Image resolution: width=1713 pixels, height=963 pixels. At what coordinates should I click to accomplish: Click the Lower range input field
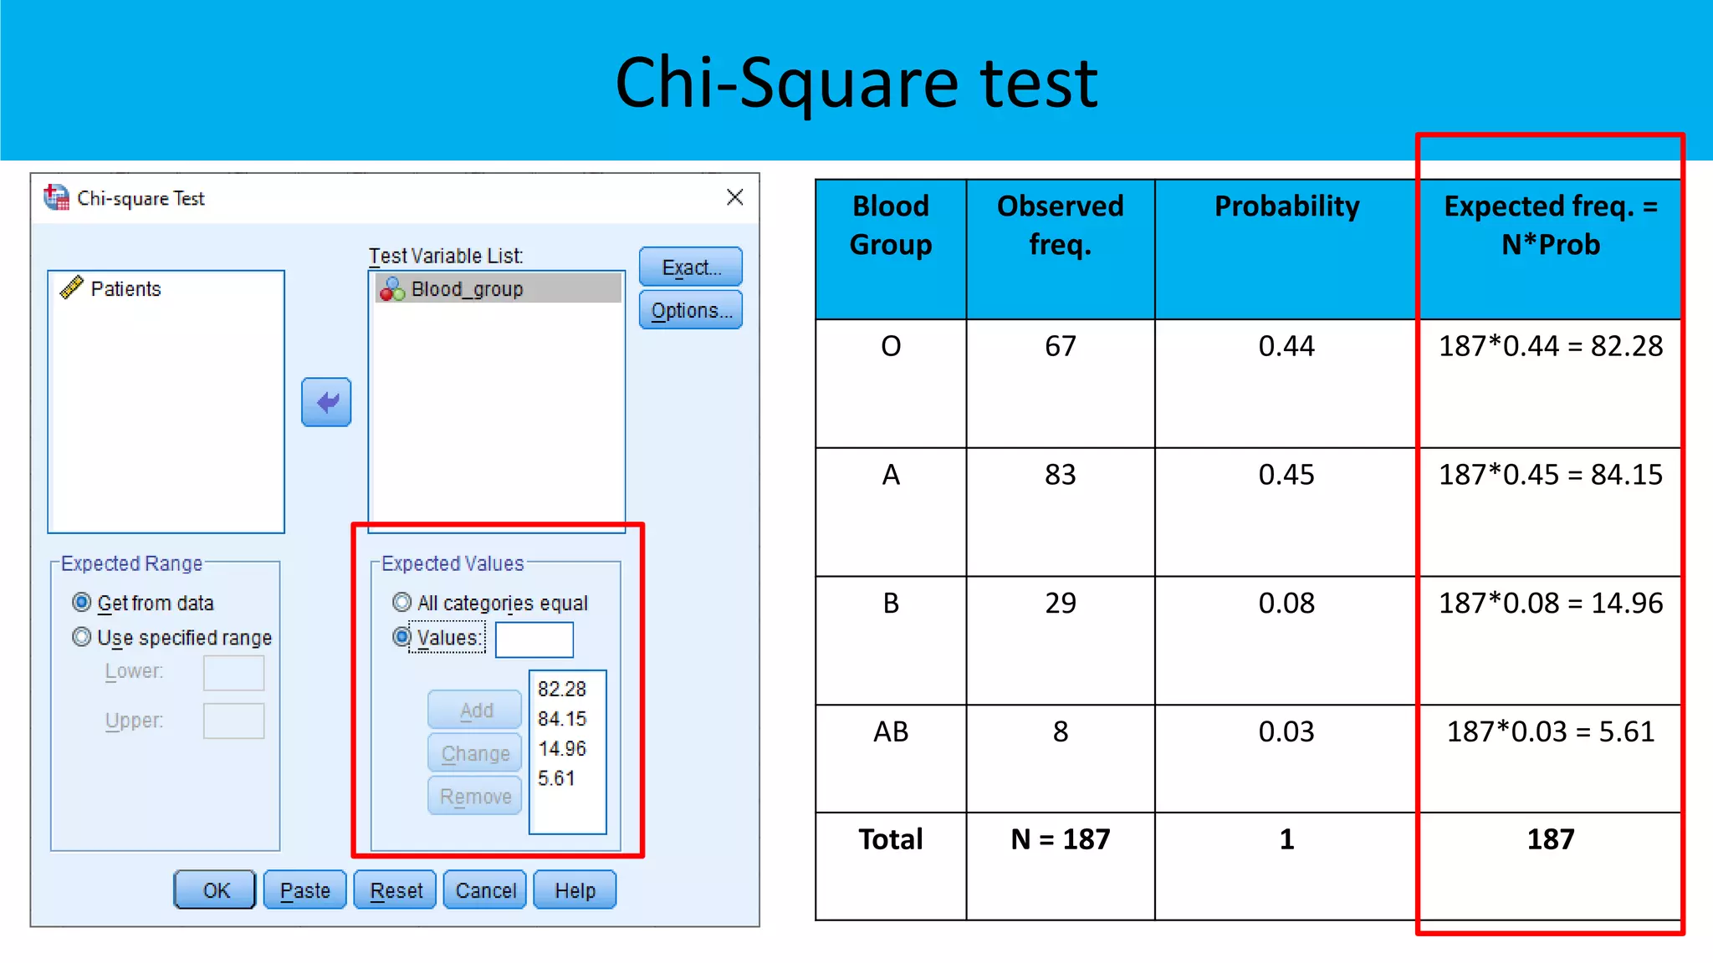(234, 672)
